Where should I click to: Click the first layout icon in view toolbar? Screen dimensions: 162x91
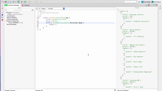[x=146, y=5]
